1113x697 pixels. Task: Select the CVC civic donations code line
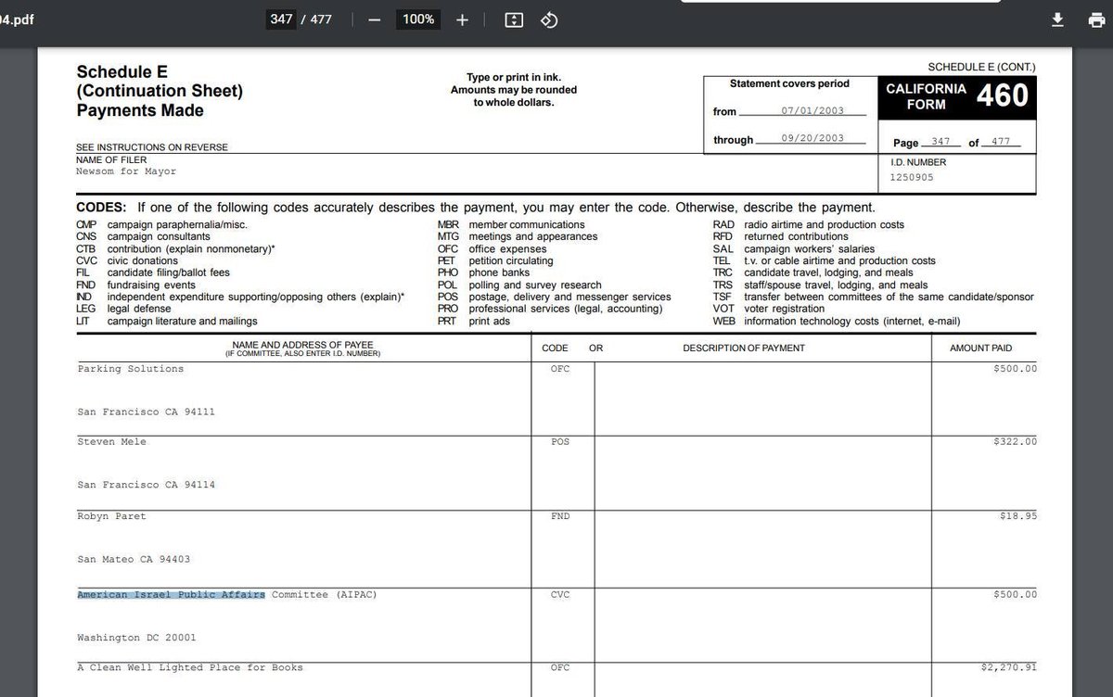(127, 261)
